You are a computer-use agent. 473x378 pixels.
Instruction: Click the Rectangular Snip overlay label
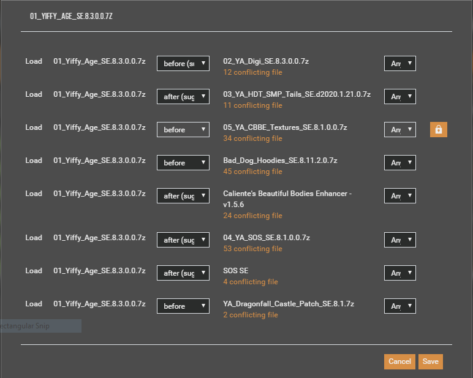pyautogui.click(x=40, y=326)
